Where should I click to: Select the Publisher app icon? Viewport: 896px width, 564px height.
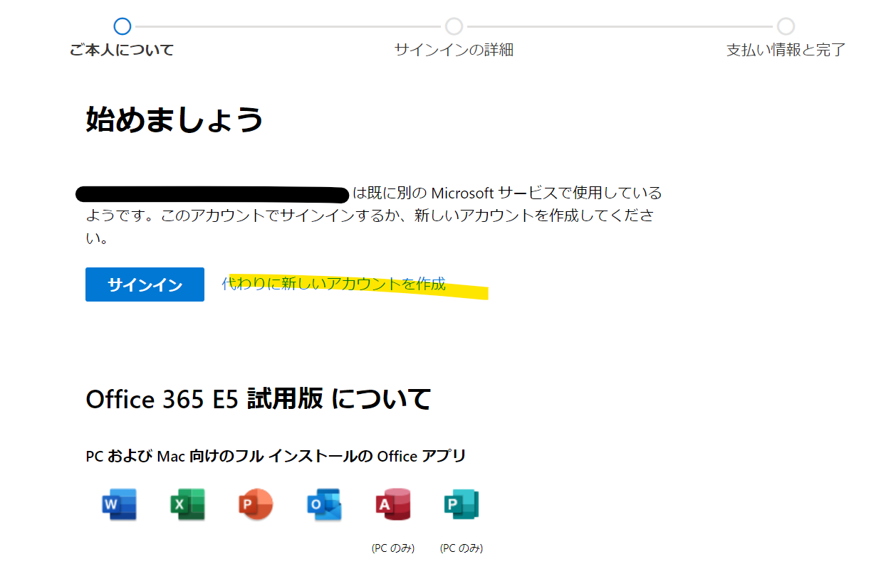462,505
